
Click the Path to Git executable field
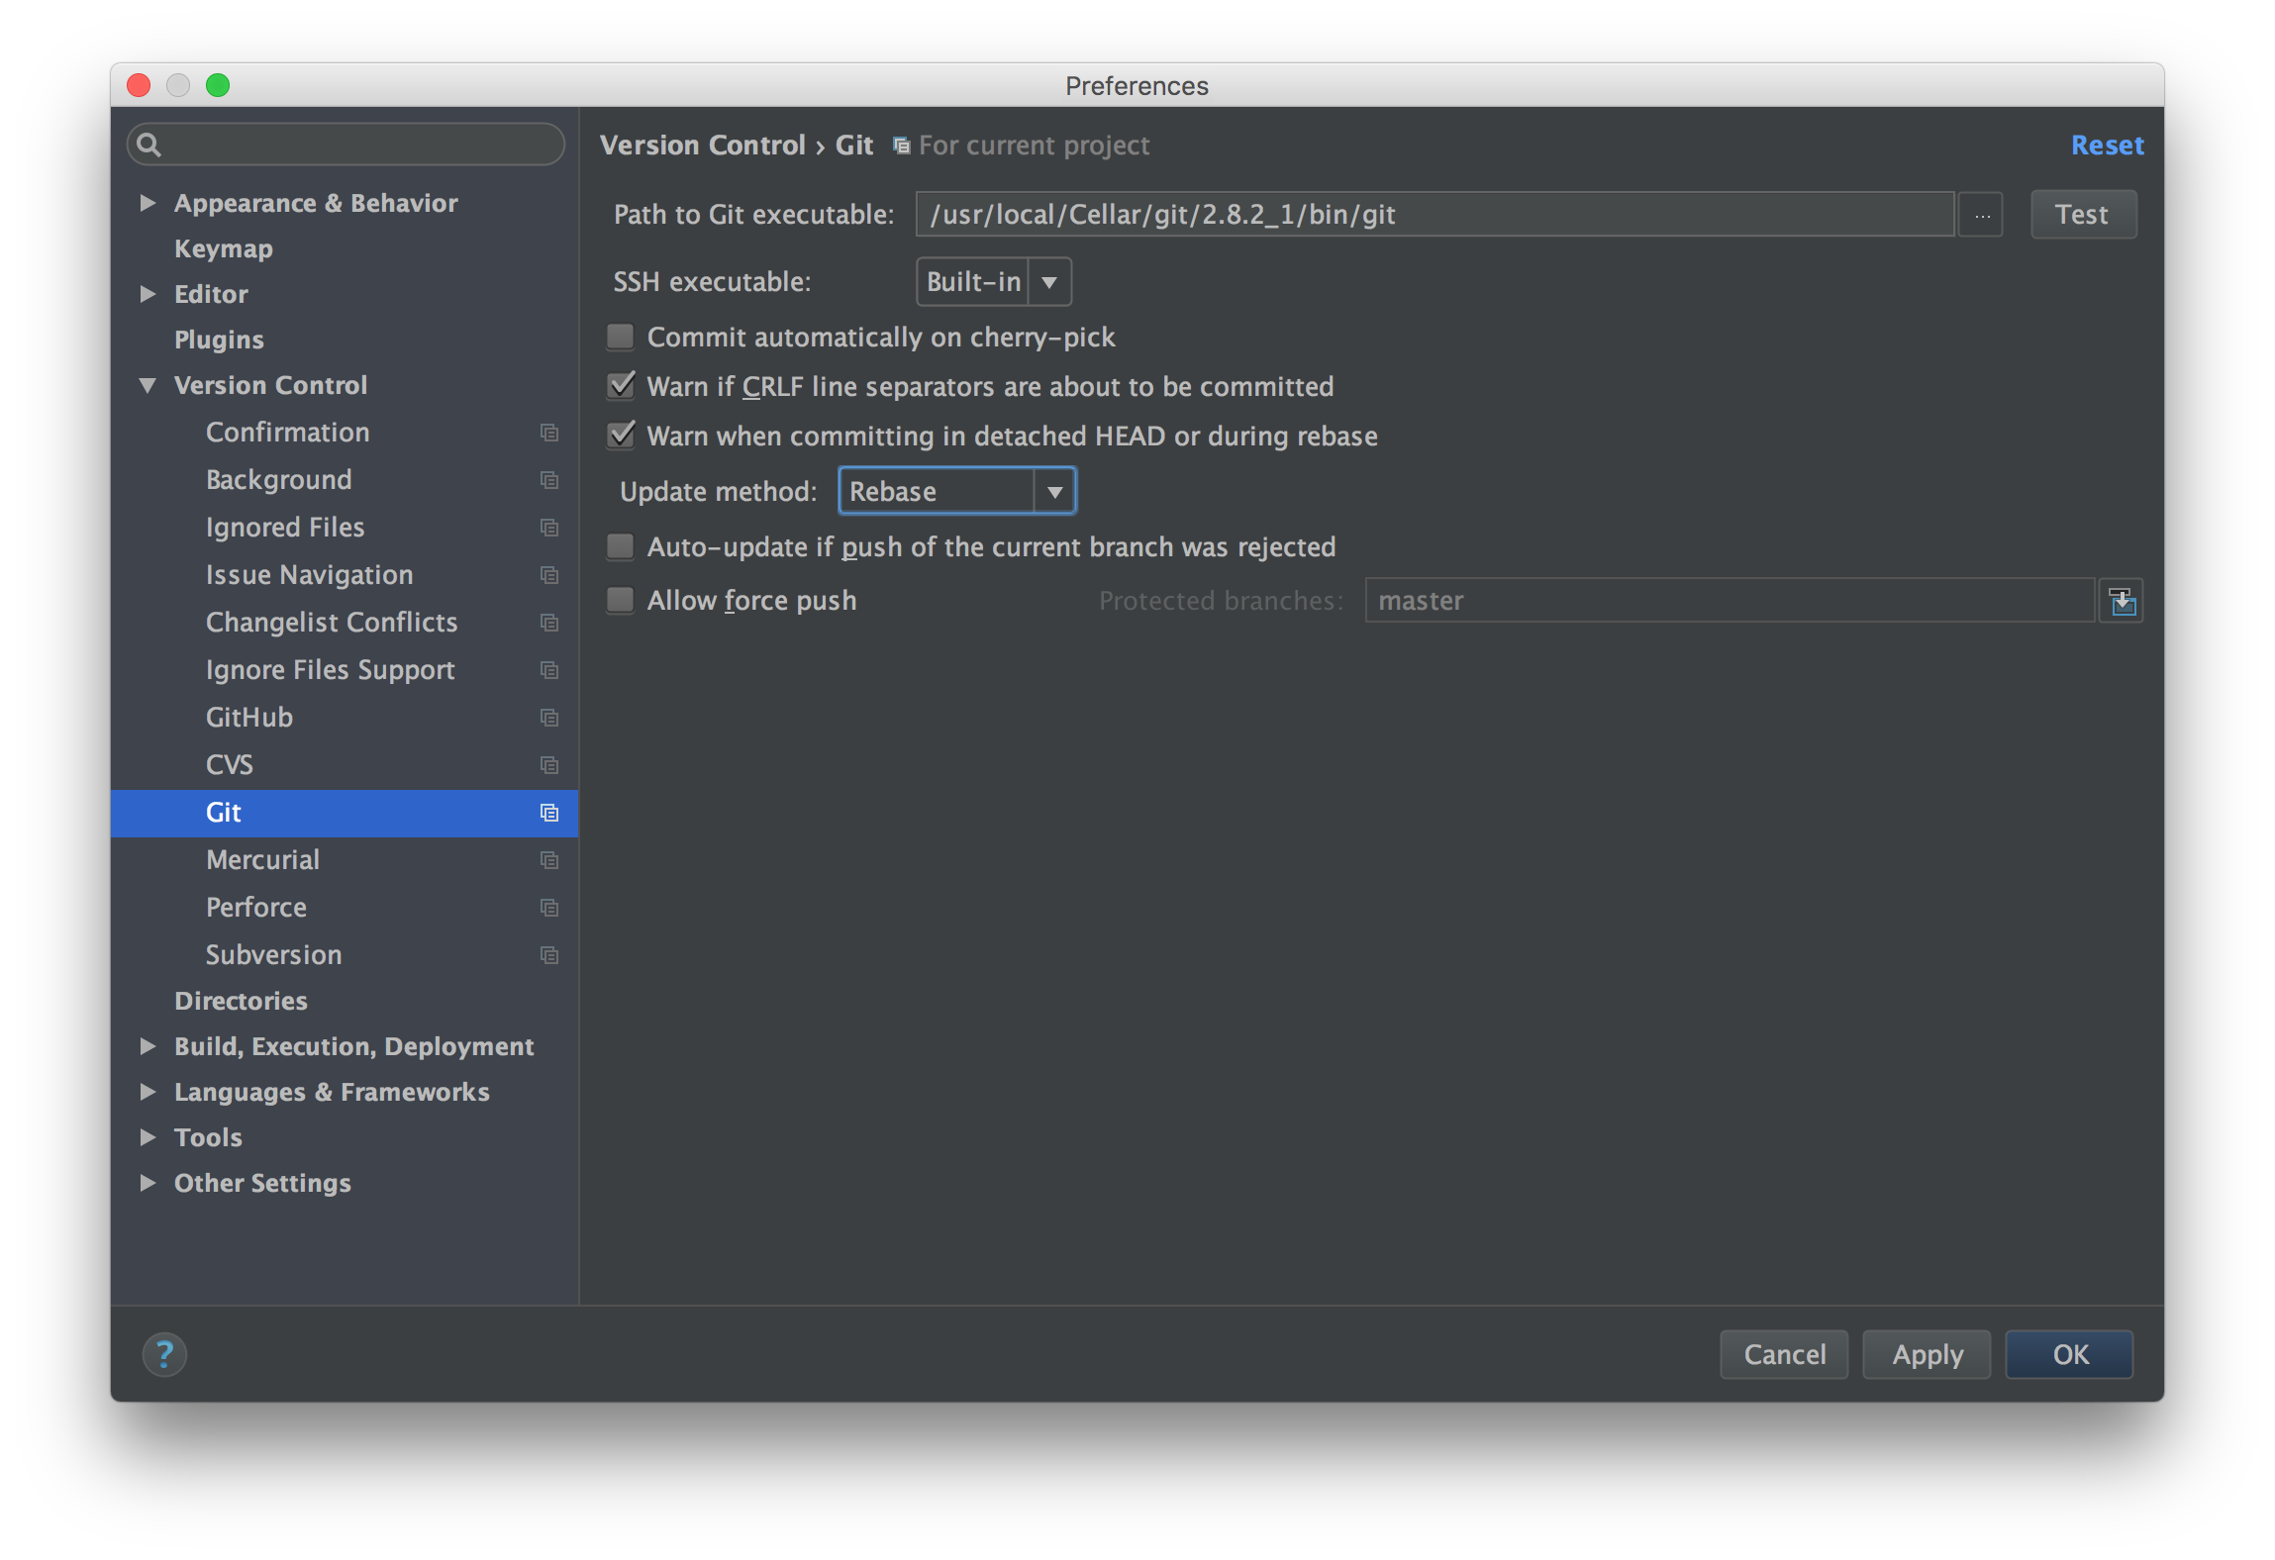(1434, 215)
